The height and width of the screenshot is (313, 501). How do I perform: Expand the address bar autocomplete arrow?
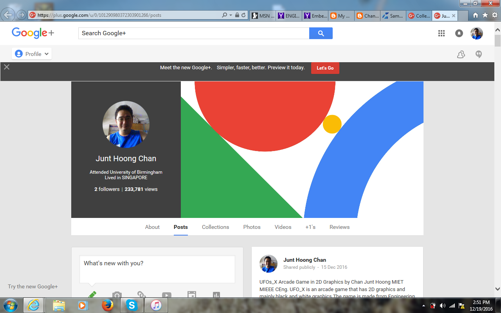click(231, 15)
